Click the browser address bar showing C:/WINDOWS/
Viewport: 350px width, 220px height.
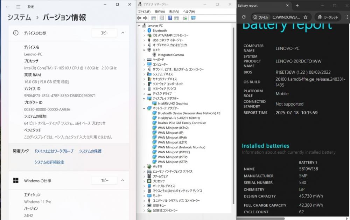point(286,17)
